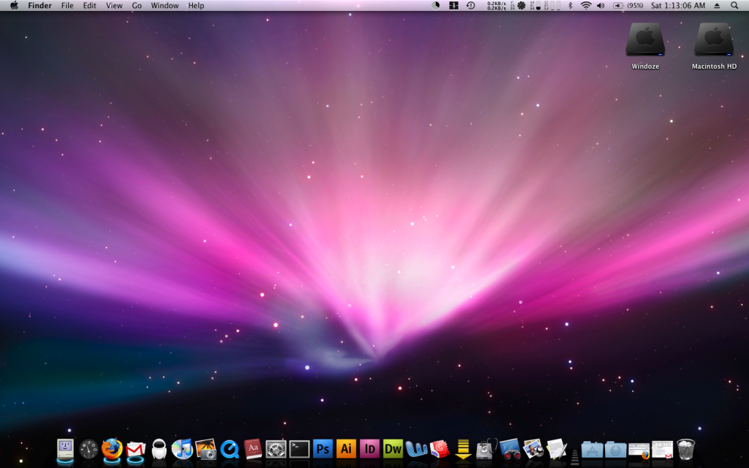Open the Finder application menu
The image size is (749, 468).
pyautogui.click(x=39, y=6)
